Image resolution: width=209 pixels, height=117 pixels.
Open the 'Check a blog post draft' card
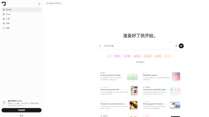coord(119,91)
